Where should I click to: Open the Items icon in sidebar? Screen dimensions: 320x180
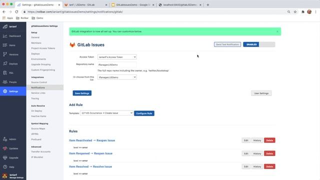click(5, 45)
